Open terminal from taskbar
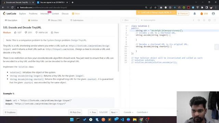The width and height of the screenshot is (219, 123). click(78, 120)
